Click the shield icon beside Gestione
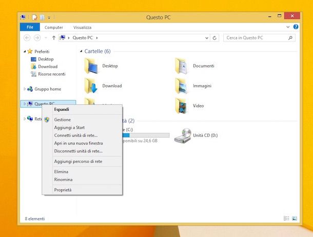Image resolution: width=313 pixels, height=237 pixels. point(47,119)
